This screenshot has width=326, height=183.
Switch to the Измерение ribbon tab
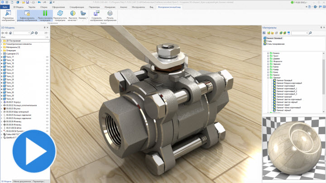pos(110,7)
